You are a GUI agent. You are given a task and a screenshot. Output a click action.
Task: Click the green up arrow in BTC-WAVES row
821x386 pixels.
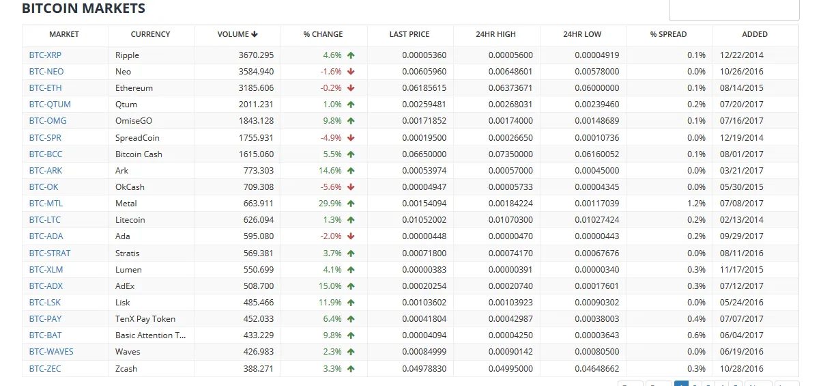pyautogui.click(x=351, y=352)
